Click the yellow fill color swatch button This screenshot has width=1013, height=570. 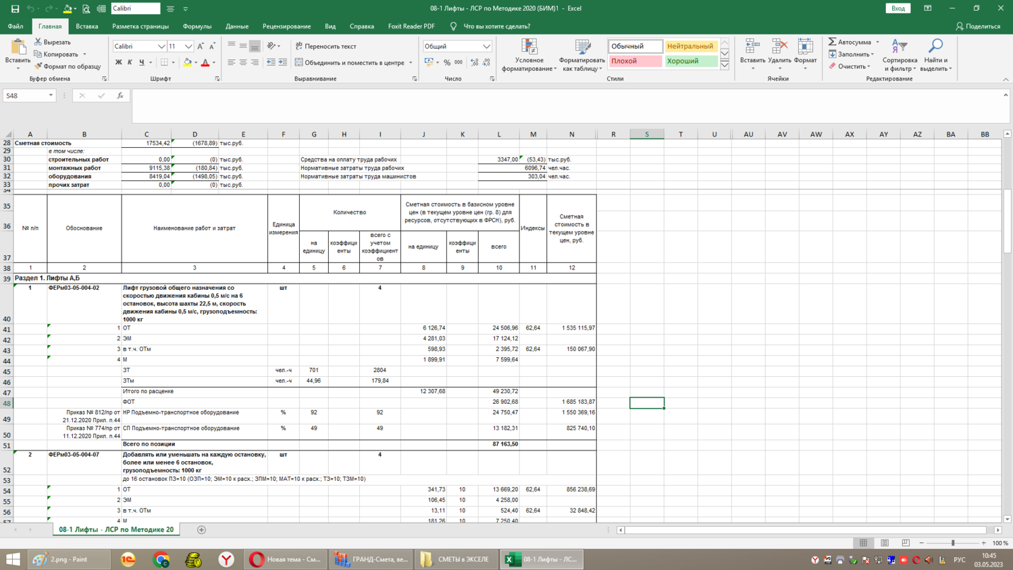(x=188, y=62)
